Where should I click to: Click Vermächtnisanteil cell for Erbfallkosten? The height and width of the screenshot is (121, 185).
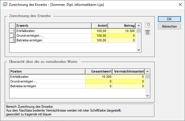point(129,77)
